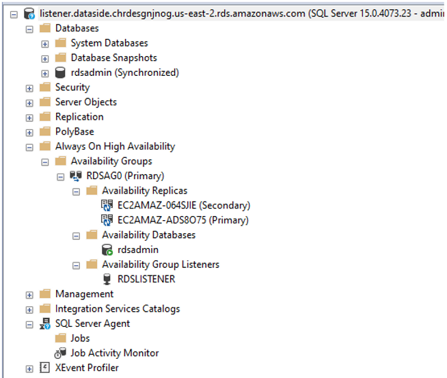
Task: Click the EC2AMAZ-064SJIE secondary replica icon
Action: pyautogui.click(x=107, y=205)
